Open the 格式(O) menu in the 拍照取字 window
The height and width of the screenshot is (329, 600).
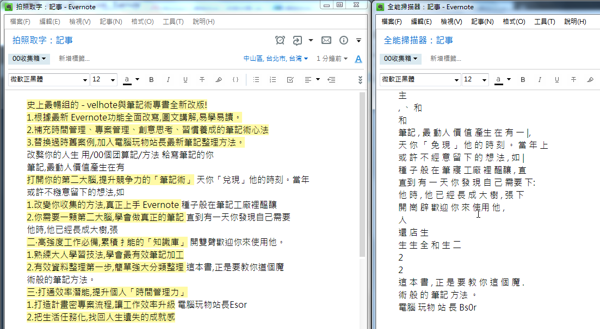[143, 21]
